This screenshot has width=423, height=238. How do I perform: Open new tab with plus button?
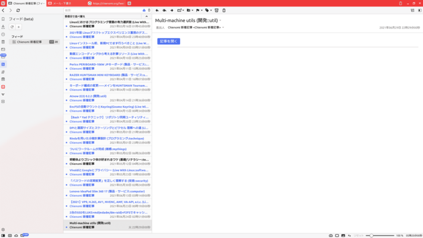tap(129, 3)
